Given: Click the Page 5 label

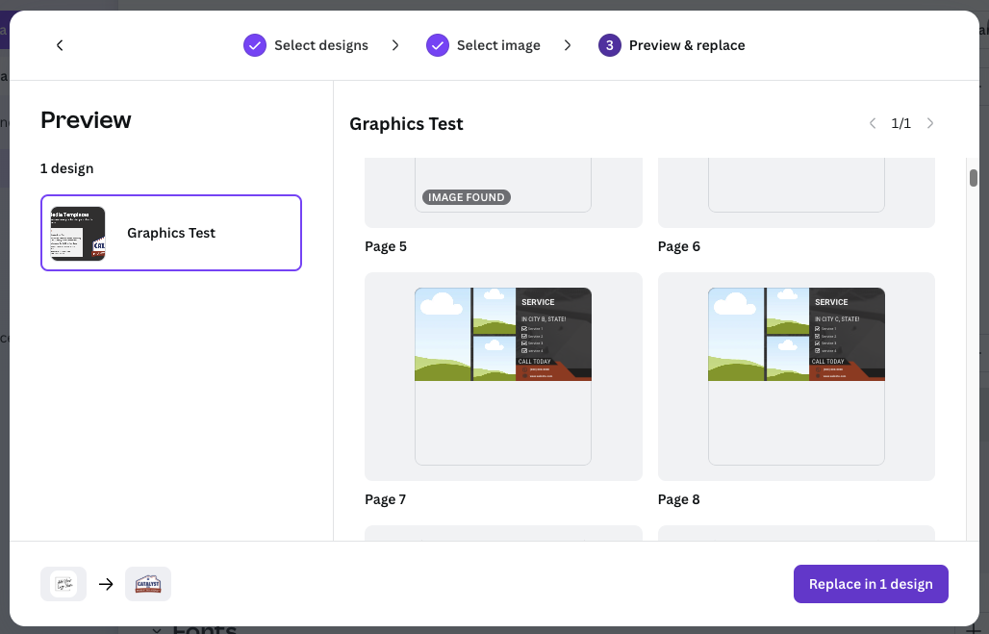Looking at the screenshot, I should [386, 246].
